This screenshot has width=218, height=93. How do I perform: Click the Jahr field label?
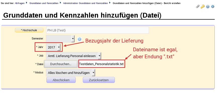(40, 47)
